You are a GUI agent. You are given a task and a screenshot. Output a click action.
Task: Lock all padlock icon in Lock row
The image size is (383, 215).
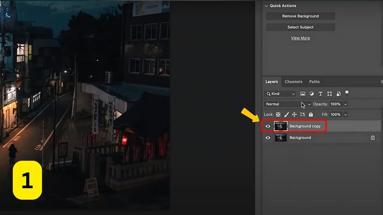click(311, 114)
